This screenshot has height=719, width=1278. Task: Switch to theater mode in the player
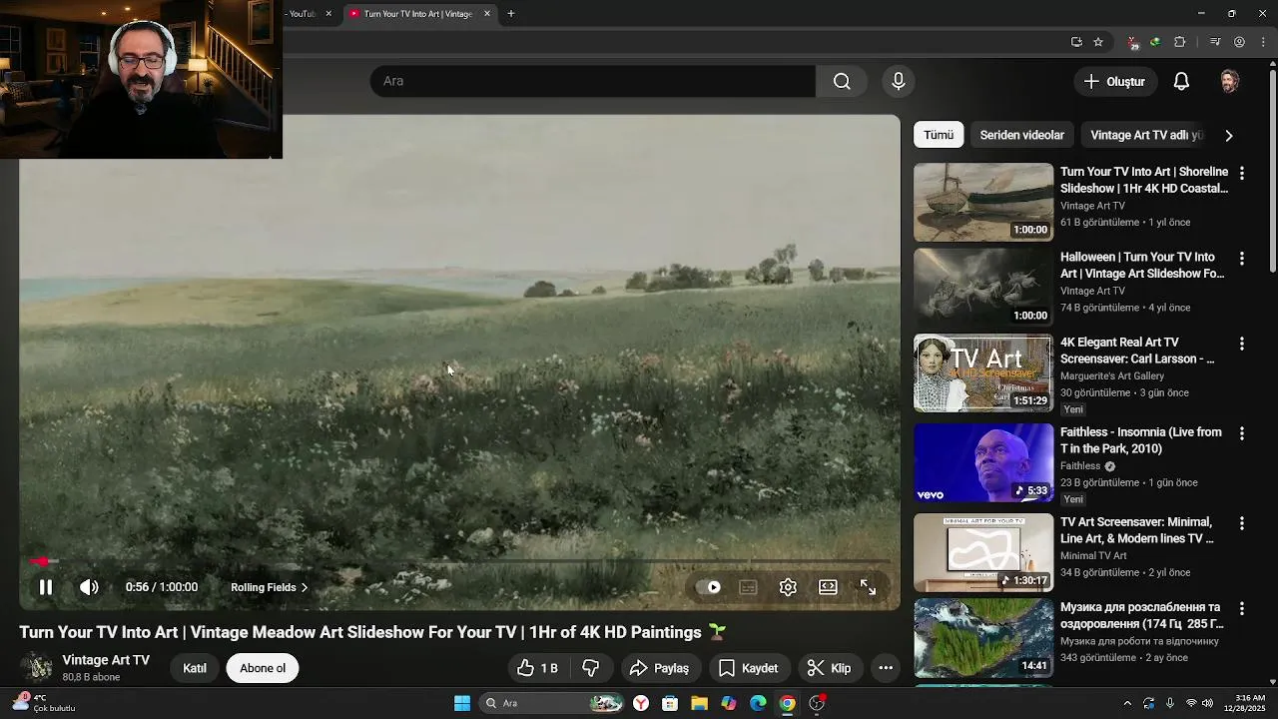(828, 587)
